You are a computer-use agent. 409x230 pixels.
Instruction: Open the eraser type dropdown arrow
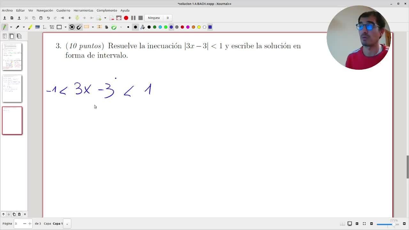[x=24, y=27]
